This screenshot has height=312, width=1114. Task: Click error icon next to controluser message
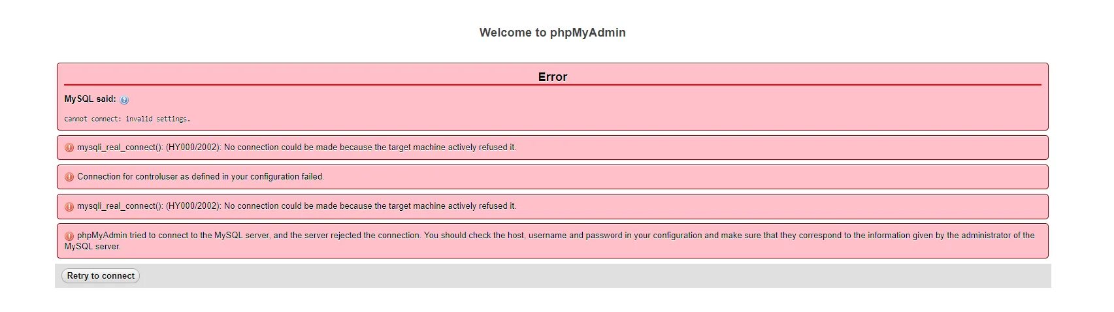(x=69, y=177)
